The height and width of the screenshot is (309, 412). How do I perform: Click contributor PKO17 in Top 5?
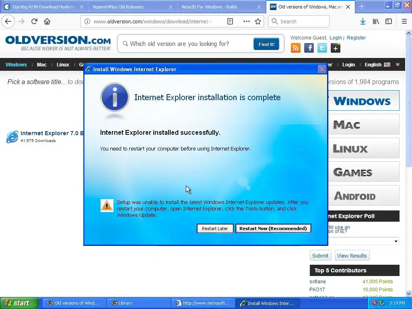pyautogui.click(x=317, y=290)
